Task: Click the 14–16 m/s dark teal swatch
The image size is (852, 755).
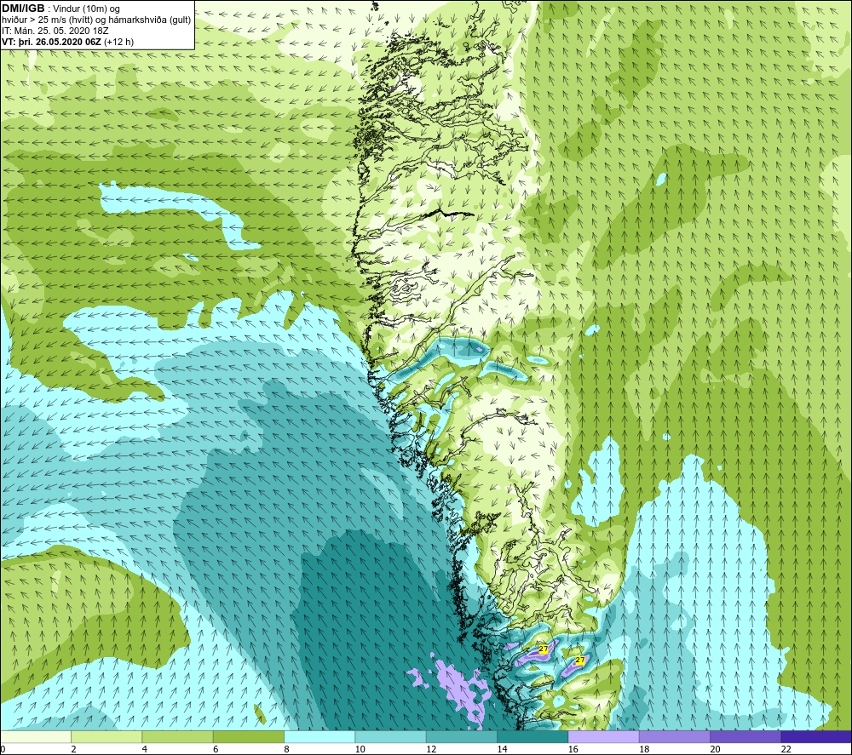Action: pos(532,736)
